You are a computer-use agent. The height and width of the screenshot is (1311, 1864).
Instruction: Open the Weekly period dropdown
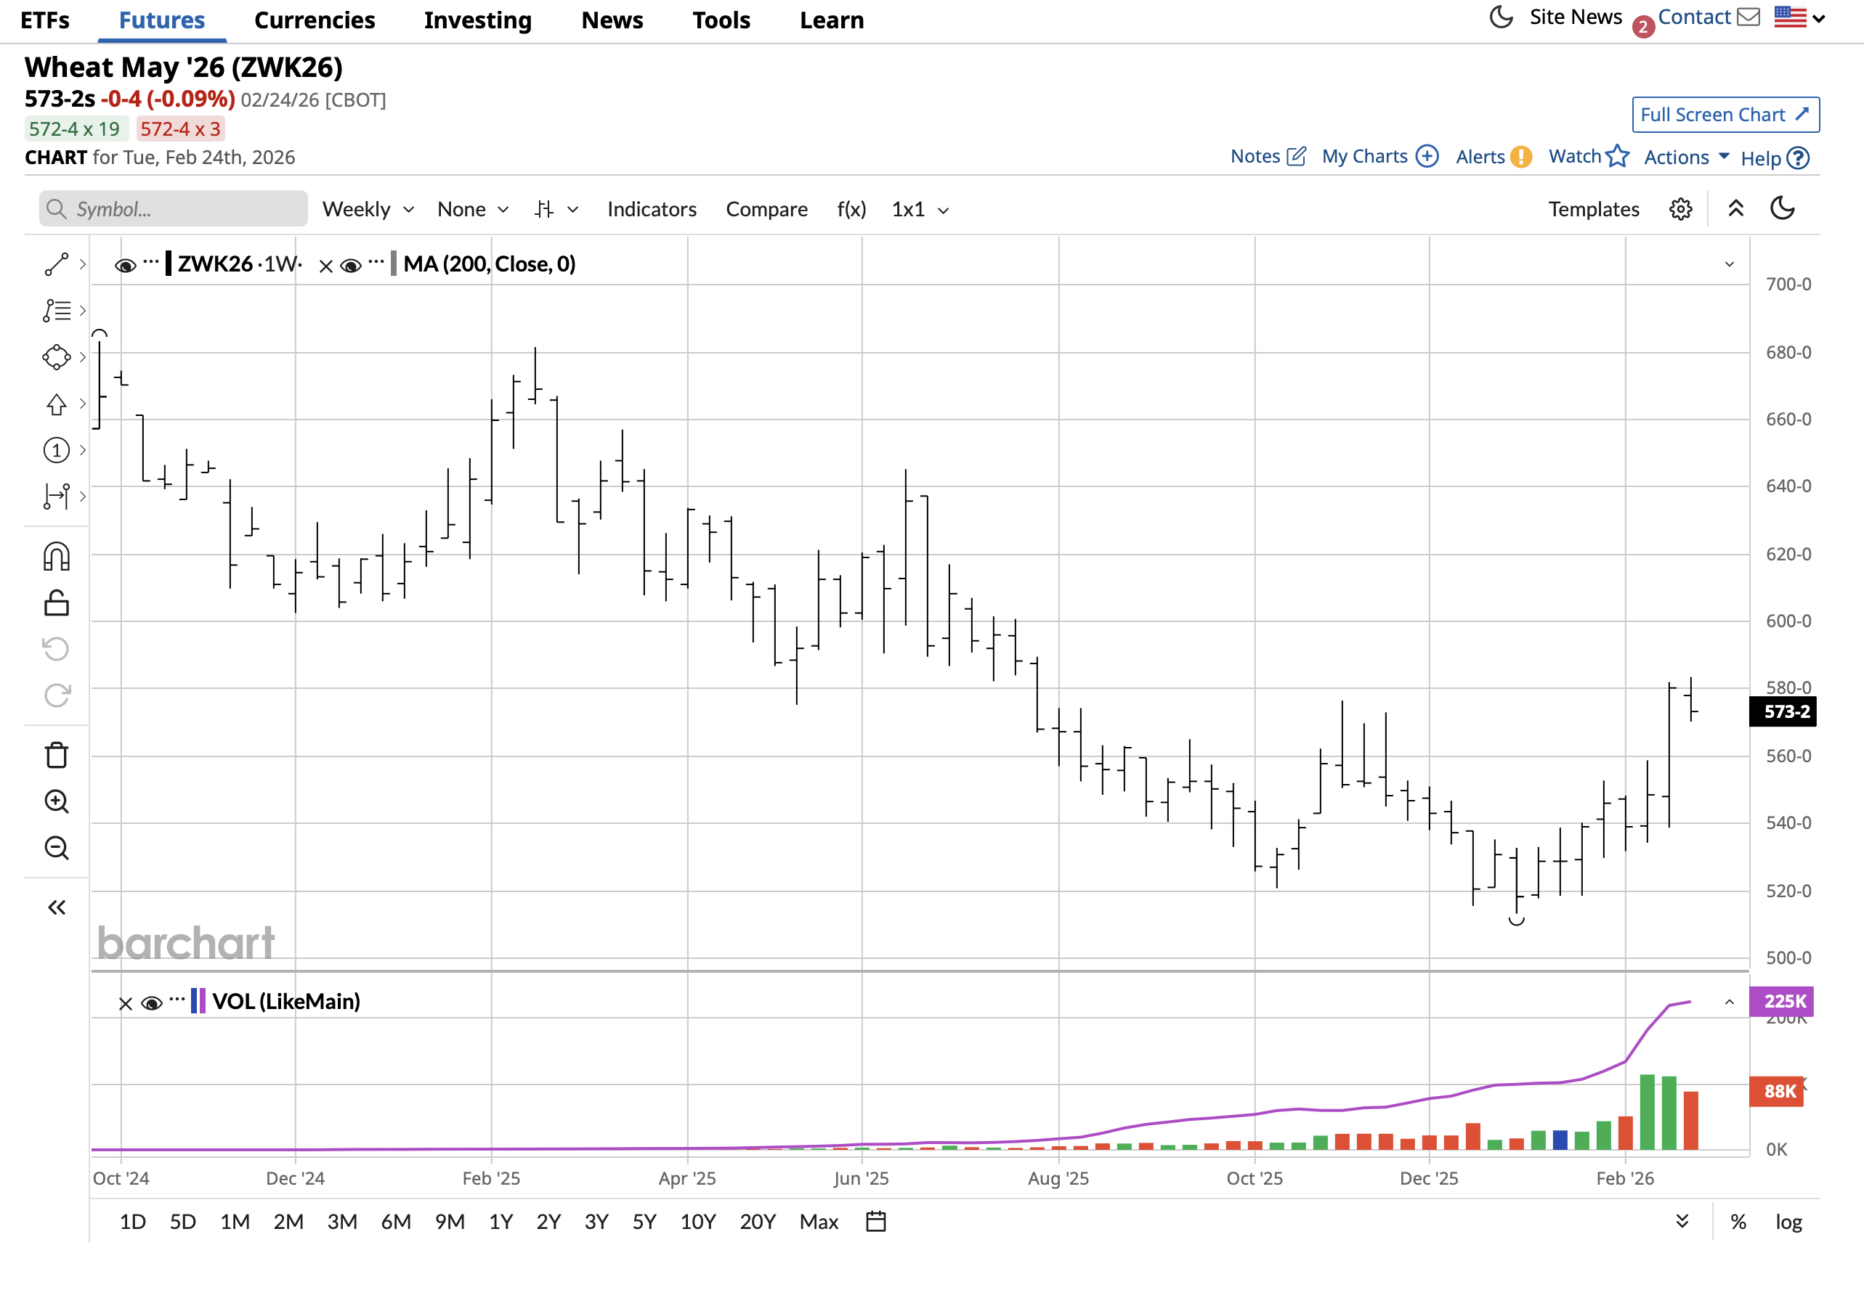click(x=368, y=209)
